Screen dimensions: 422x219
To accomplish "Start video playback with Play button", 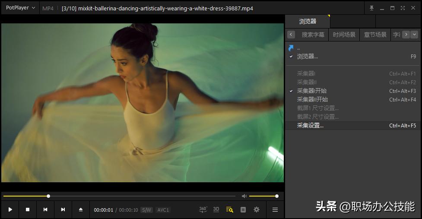I will (x=10, y=209).
